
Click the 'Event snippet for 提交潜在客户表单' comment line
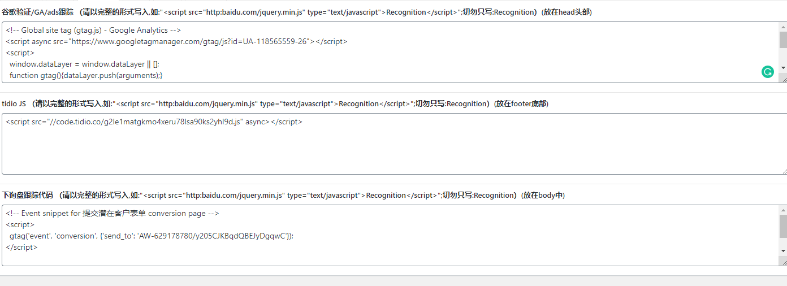click(x=112, y=213)
